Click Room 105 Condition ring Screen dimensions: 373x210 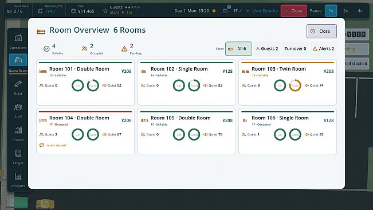194,134
